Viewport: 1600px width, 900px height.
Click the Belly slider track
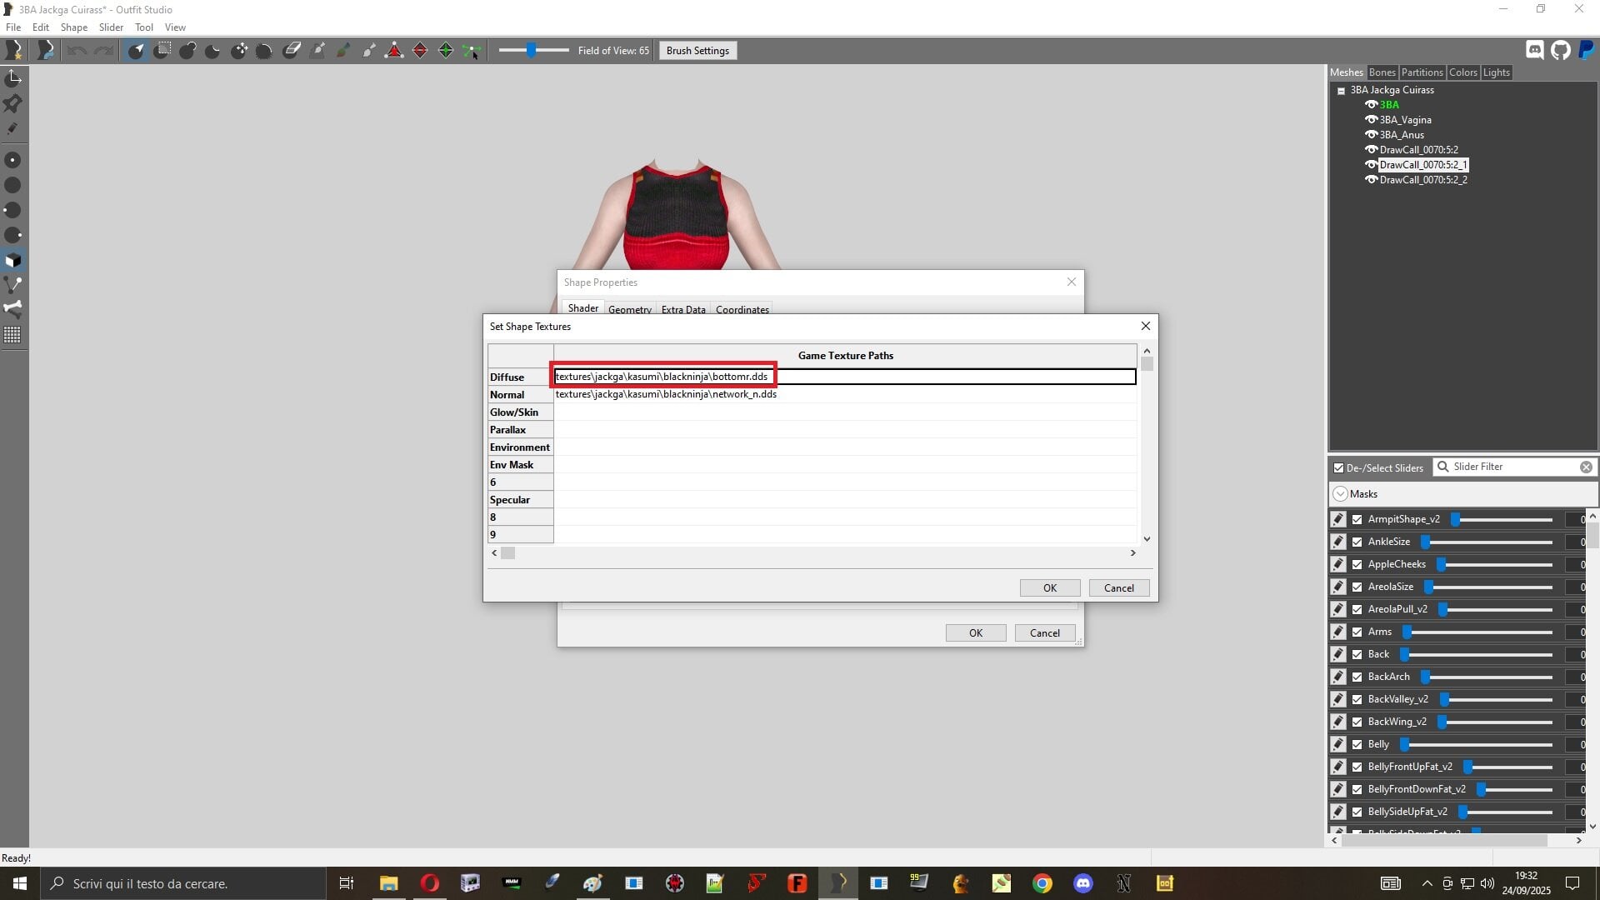coord(1477,744)
